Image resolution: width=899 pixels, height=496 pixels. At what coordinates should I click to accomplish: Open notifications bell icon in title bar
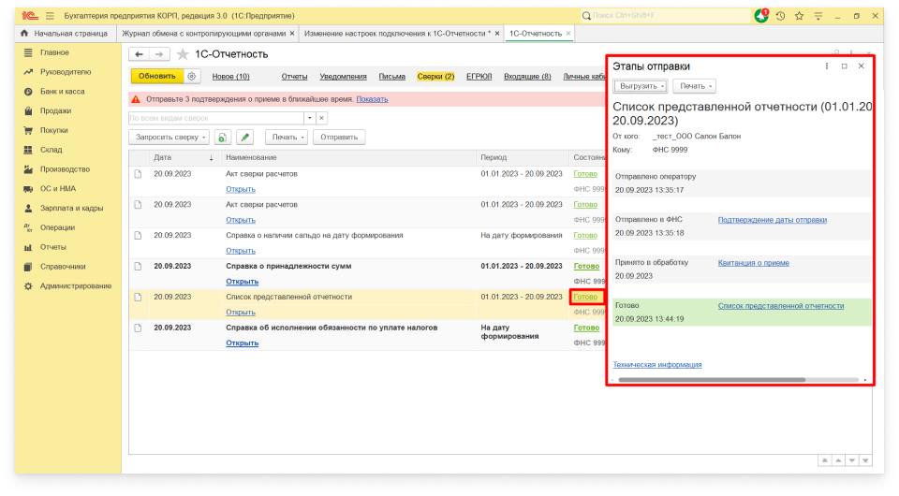(x=761, y=16)
